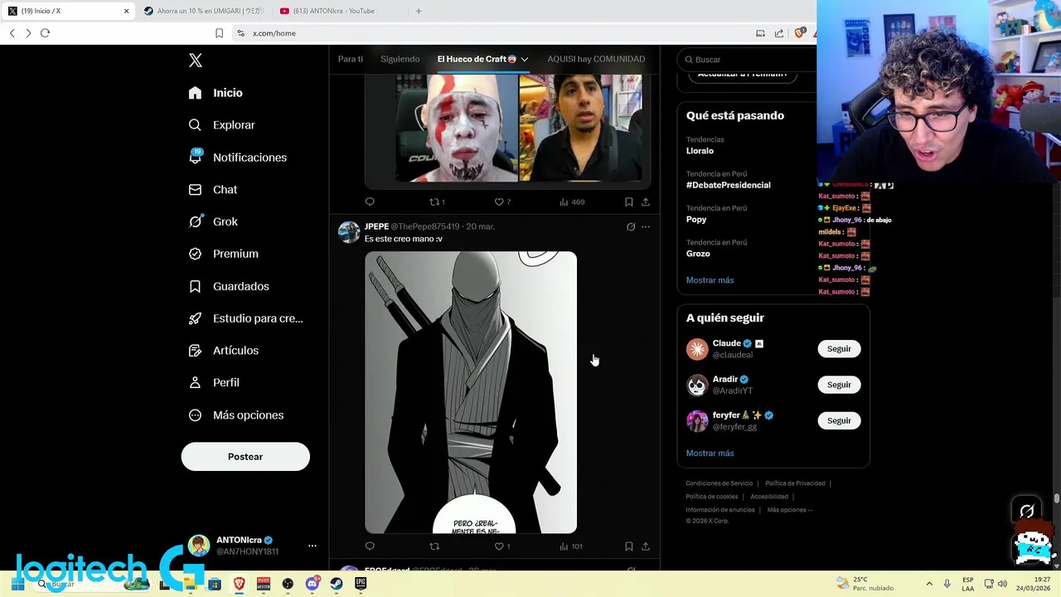Image resolution: width=1061 pixels, height=597 pixels.
Task: View analytics showing 469 views
Action: click(572, 201)
